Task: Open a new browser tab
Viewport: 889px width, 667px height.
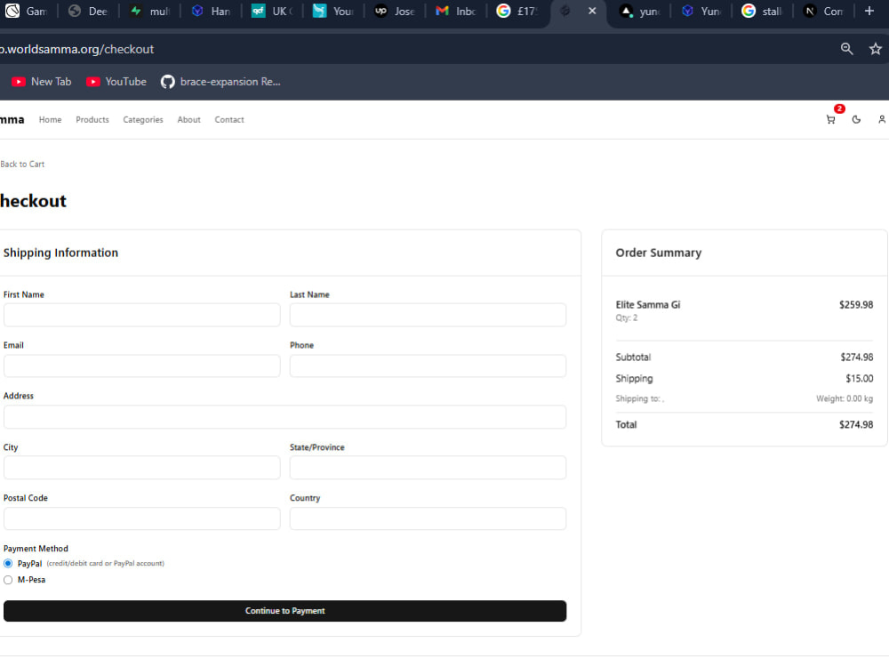Action: click(869, 11)
